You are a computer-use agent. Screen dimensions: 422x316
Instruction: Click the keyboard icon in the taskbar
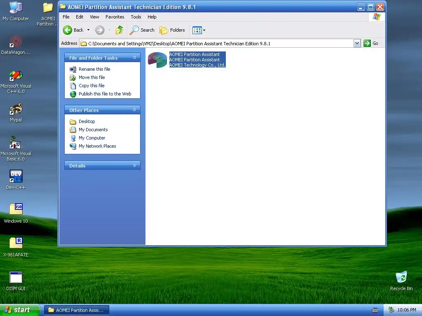click(375, 310)
